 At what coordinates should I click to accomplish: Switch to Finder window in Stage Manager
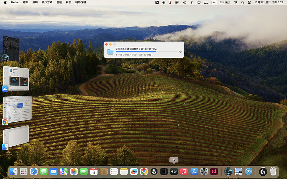(x=16, y=136)
